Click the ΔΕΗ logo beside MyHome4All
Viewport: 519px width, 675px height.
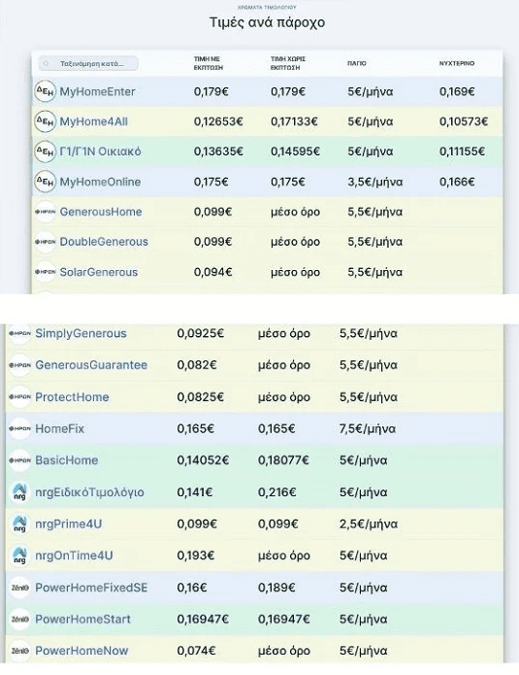click(x=46, y=121)
